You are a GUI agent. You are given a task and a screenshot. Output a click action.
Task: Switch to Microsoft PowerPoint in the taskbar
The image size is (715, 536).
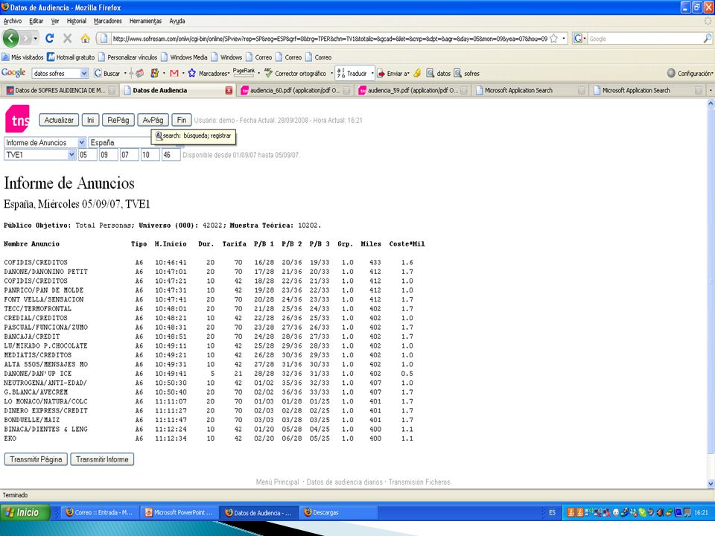coord(179,513)
